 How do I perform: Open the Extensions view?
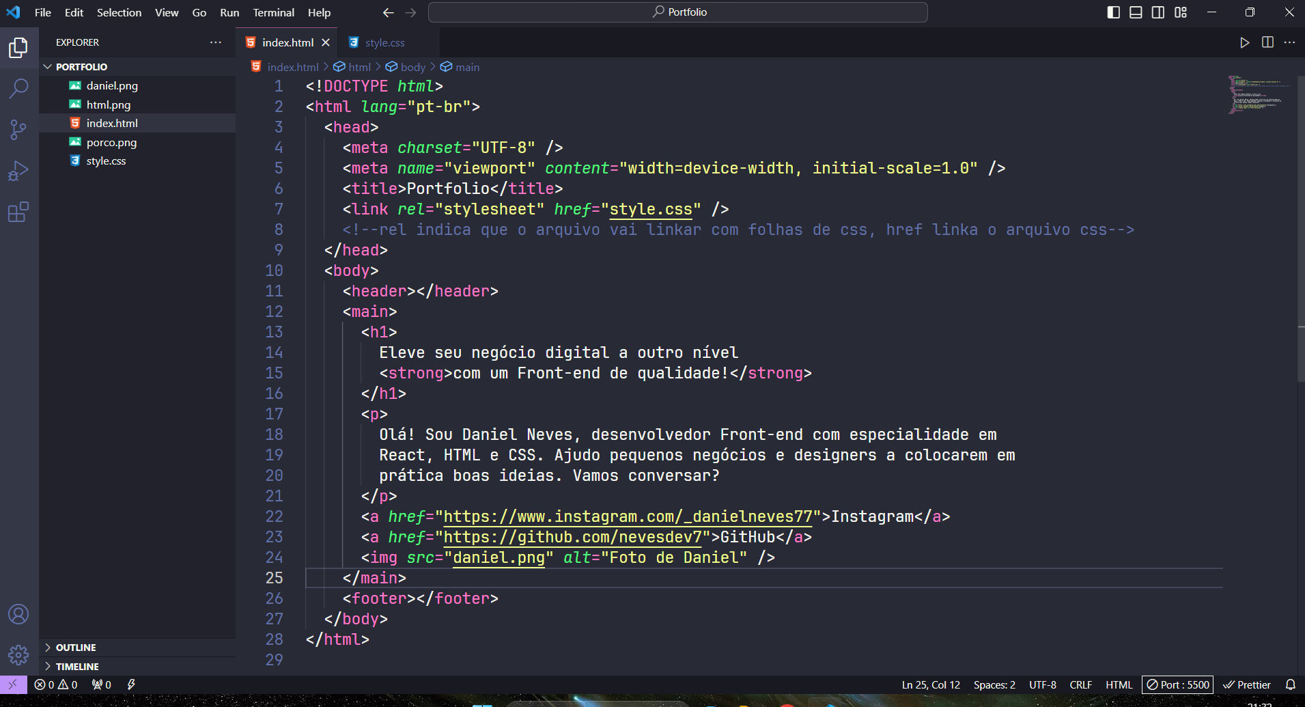[x=18, y=212]
